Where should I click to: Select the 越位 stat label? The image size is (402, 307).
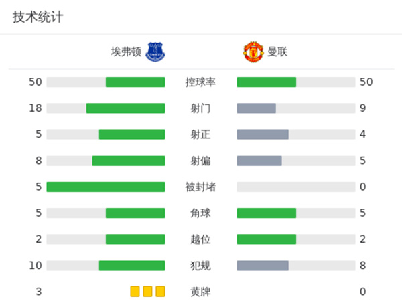coord(200,239)
